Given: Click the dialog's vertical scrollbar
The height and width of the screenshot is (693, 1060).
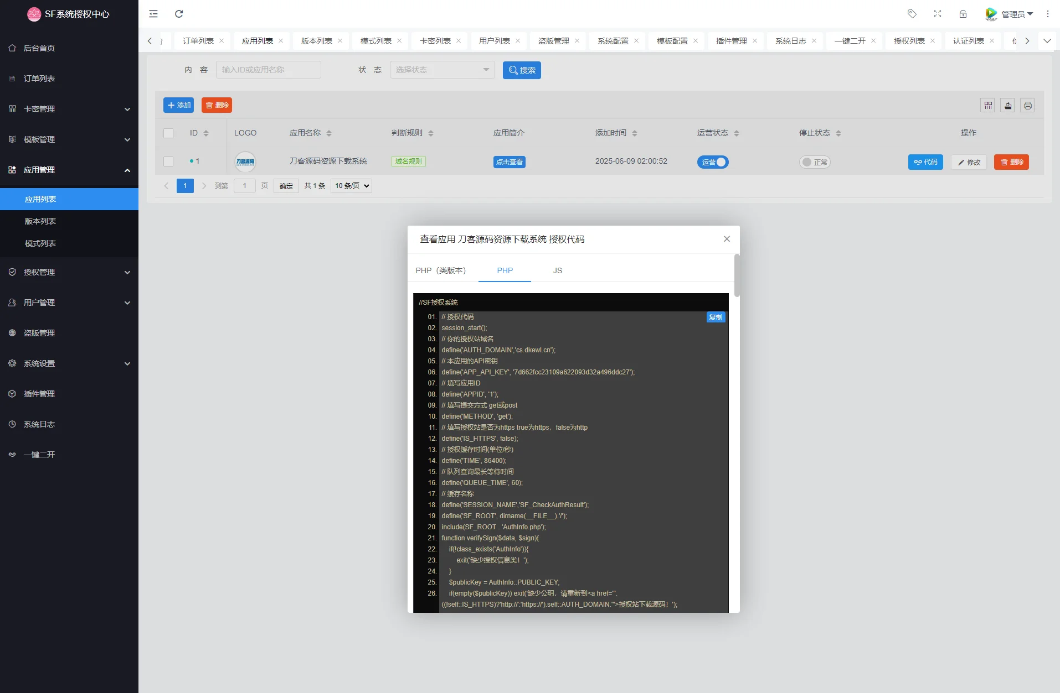Looking at the screenshot, I should point(737,275).
